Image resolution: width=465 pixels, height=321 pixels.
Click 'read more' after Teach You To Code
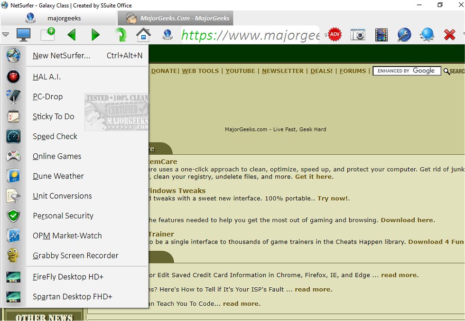pos(241,304)
